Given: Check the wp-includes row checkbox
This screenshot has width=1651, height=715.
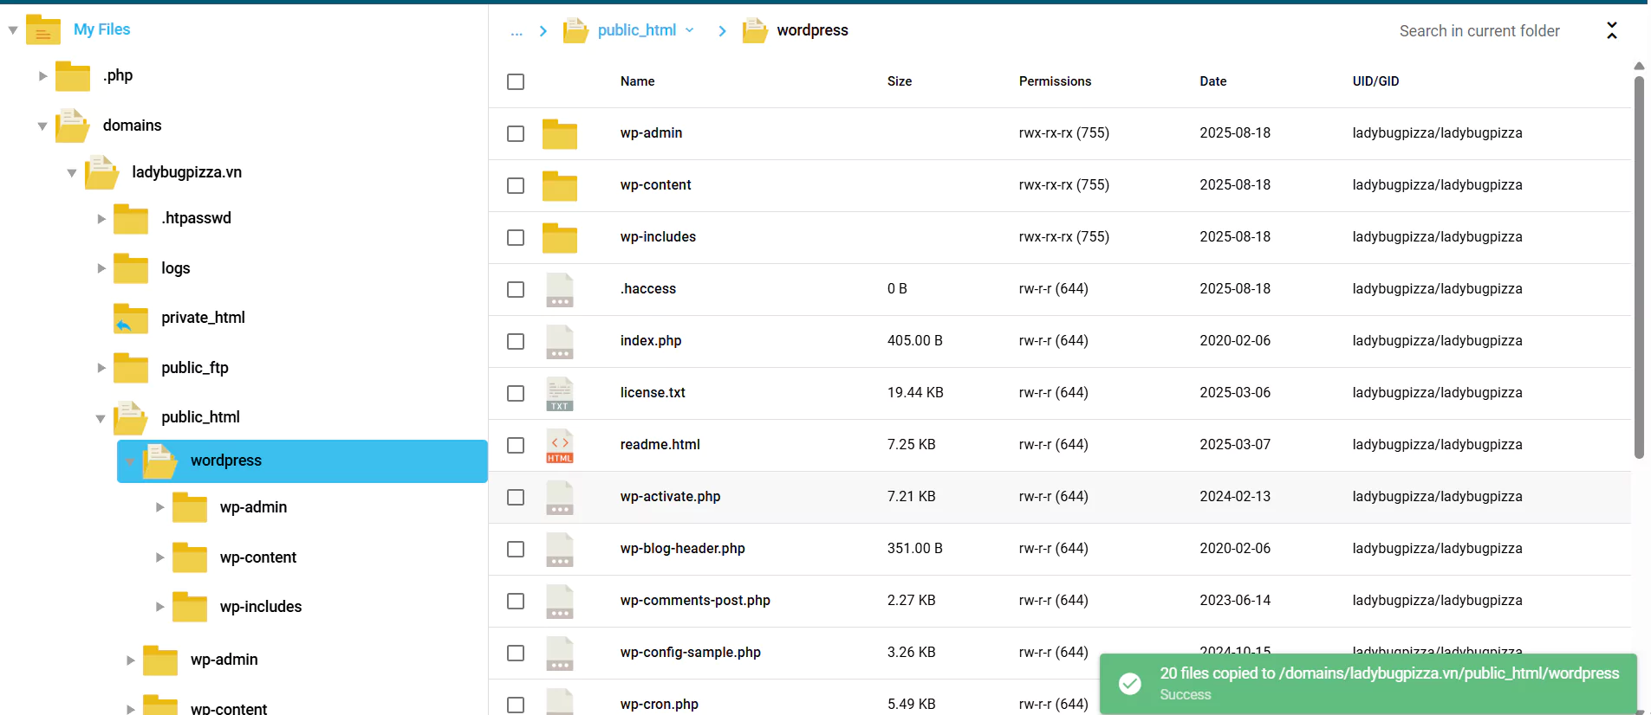Looking at the screenshot, I should coord(516,237).
